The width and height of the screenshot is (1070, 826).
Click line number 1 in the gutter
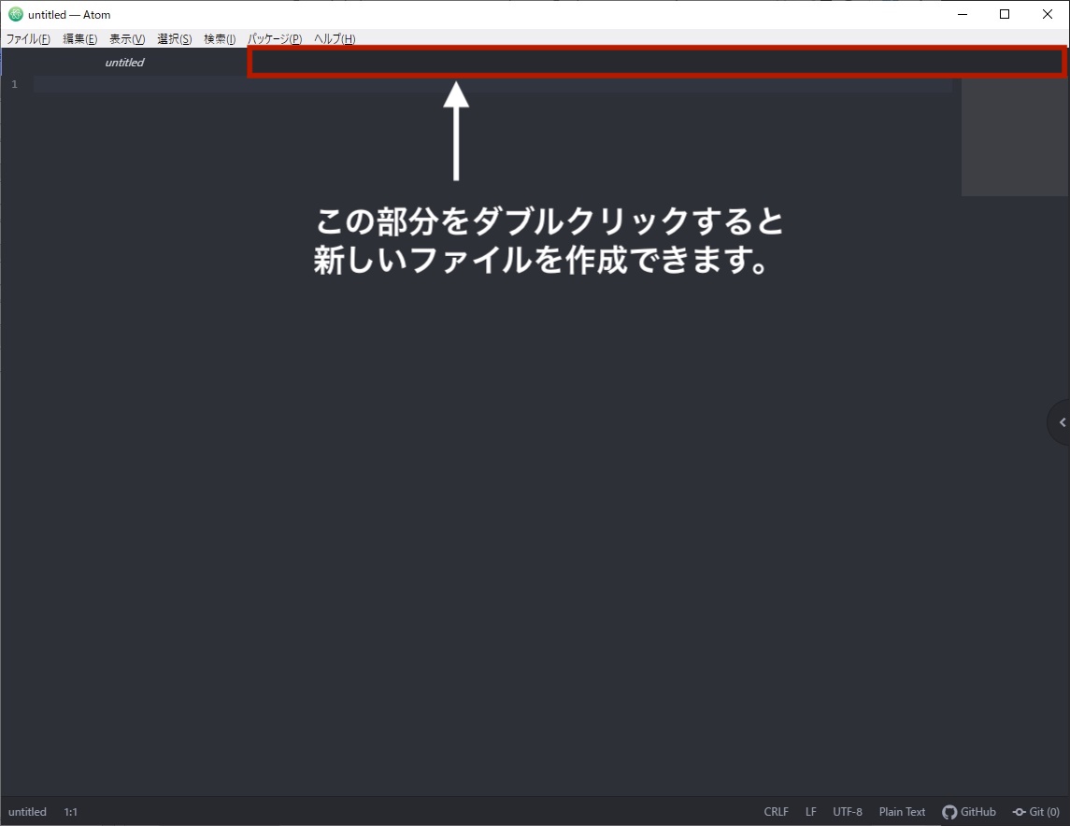click(15, 85)
